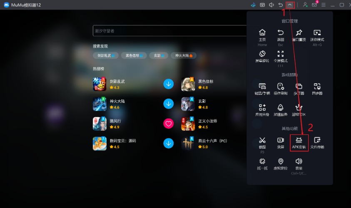Click 踏风行 game title text
The image size is (351, 208).
tap(115, 121)
